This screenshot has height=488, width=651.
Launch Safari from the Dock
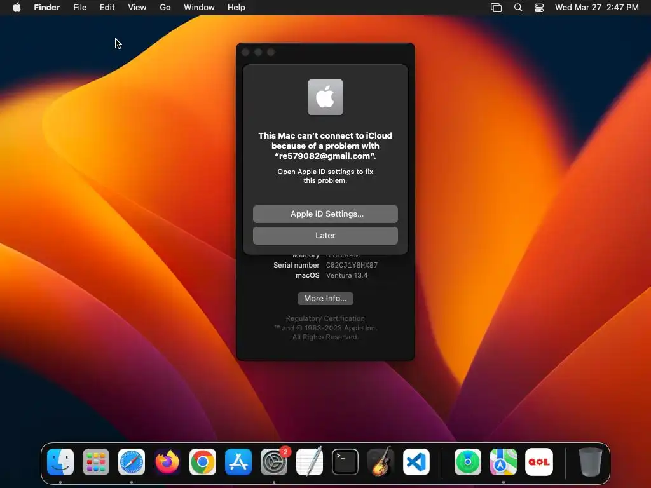[132, 462]
